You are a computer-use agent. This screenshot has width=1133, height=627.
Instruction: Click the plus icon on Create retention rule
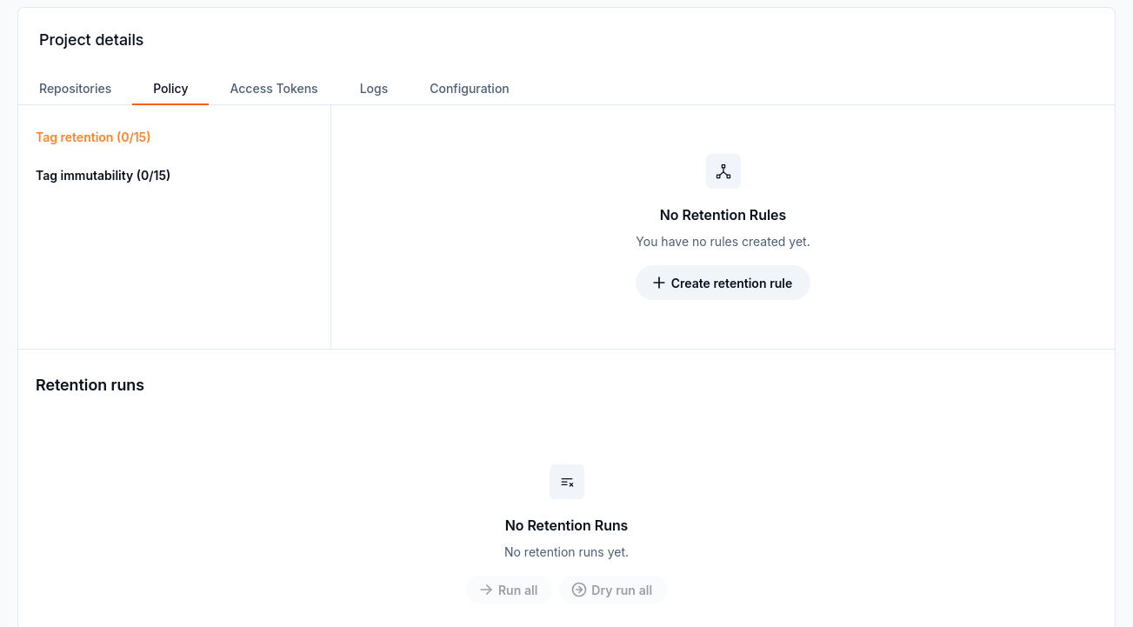pyautogui.click(x=659, y=283)
